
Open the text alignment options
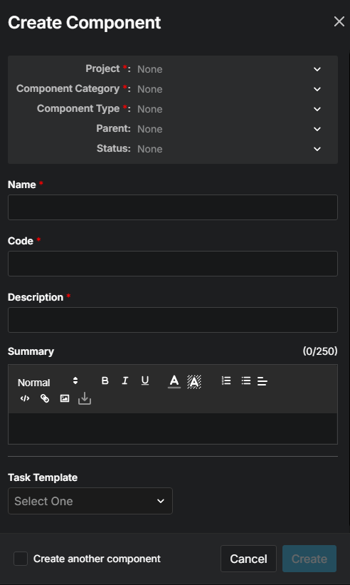[262, 381]
